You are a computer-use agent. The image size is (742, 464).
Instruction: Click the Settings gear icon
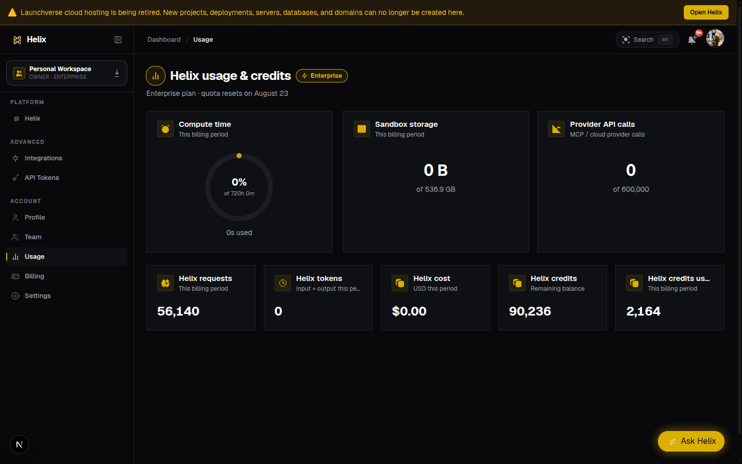click(x=15, y=296)
